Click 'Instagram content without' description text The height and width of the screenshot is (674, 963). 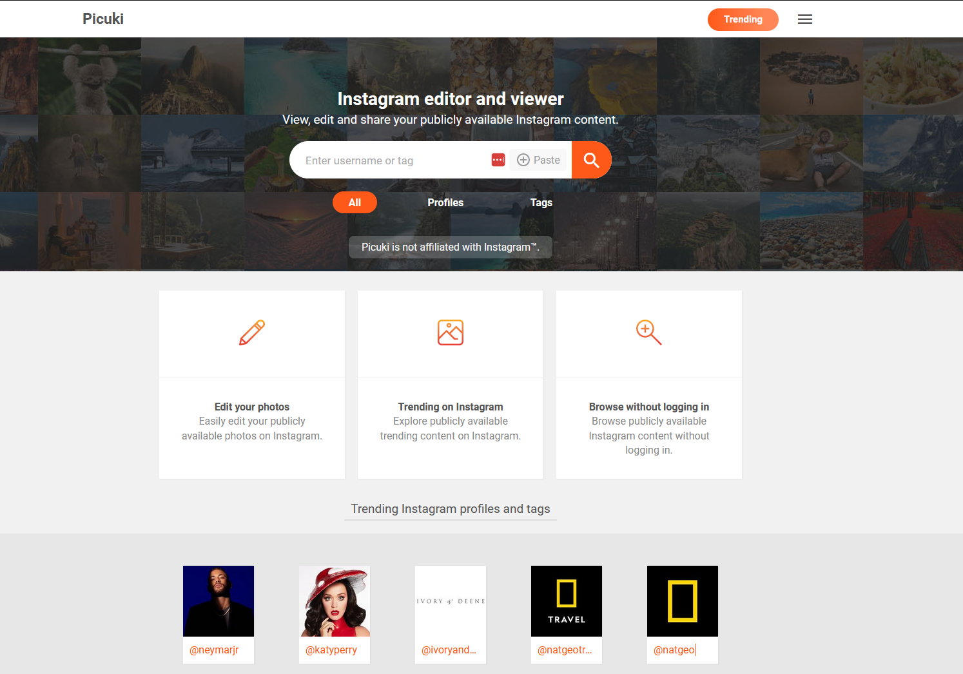pyautogui.click(x=649, y=436)
